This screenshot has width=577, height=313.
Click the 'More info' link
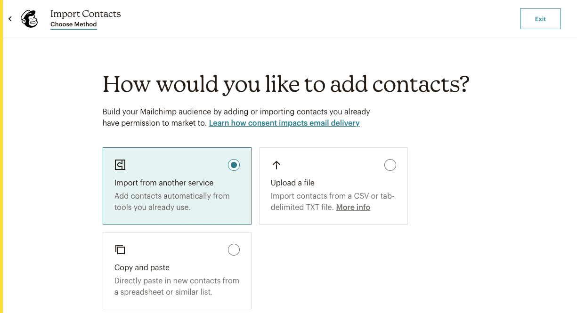[x=353, y=207]
